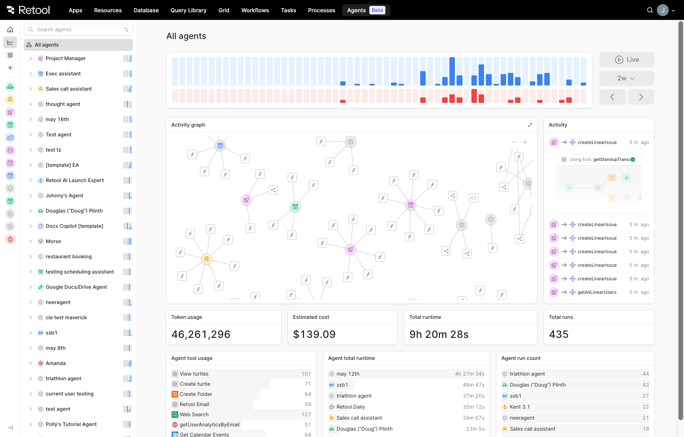Click the Sales call assistant agent icon
Image resolution: width=684 pixels, height=437 pixels.
pyautogui.click(x=41, y=89)
